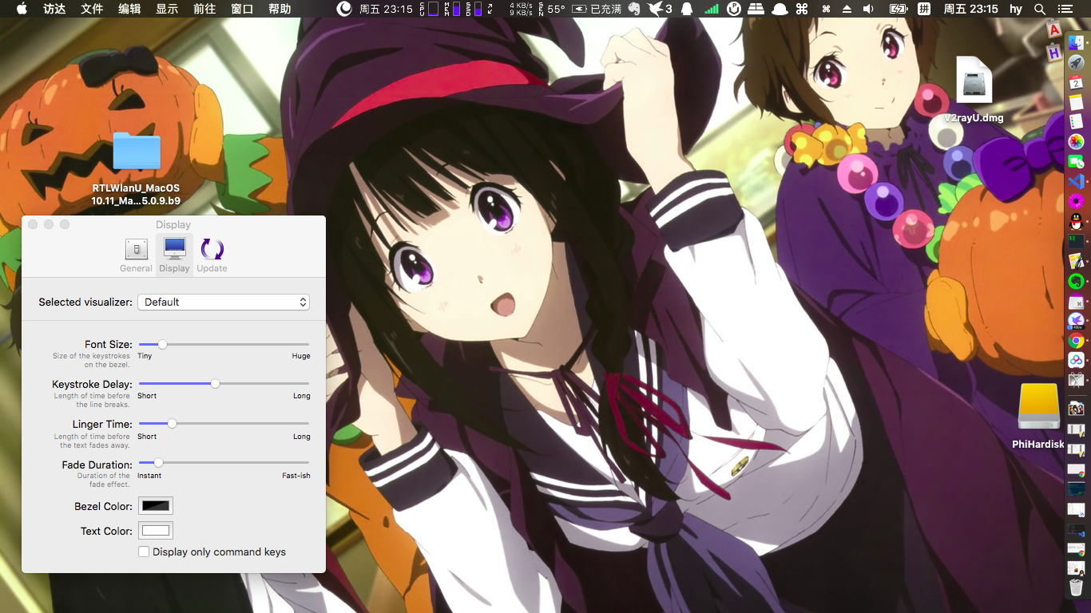The image size is (1091, 613).
Task: Click the Keystroke Delay slider handle
Action: [x=215, y=384]
